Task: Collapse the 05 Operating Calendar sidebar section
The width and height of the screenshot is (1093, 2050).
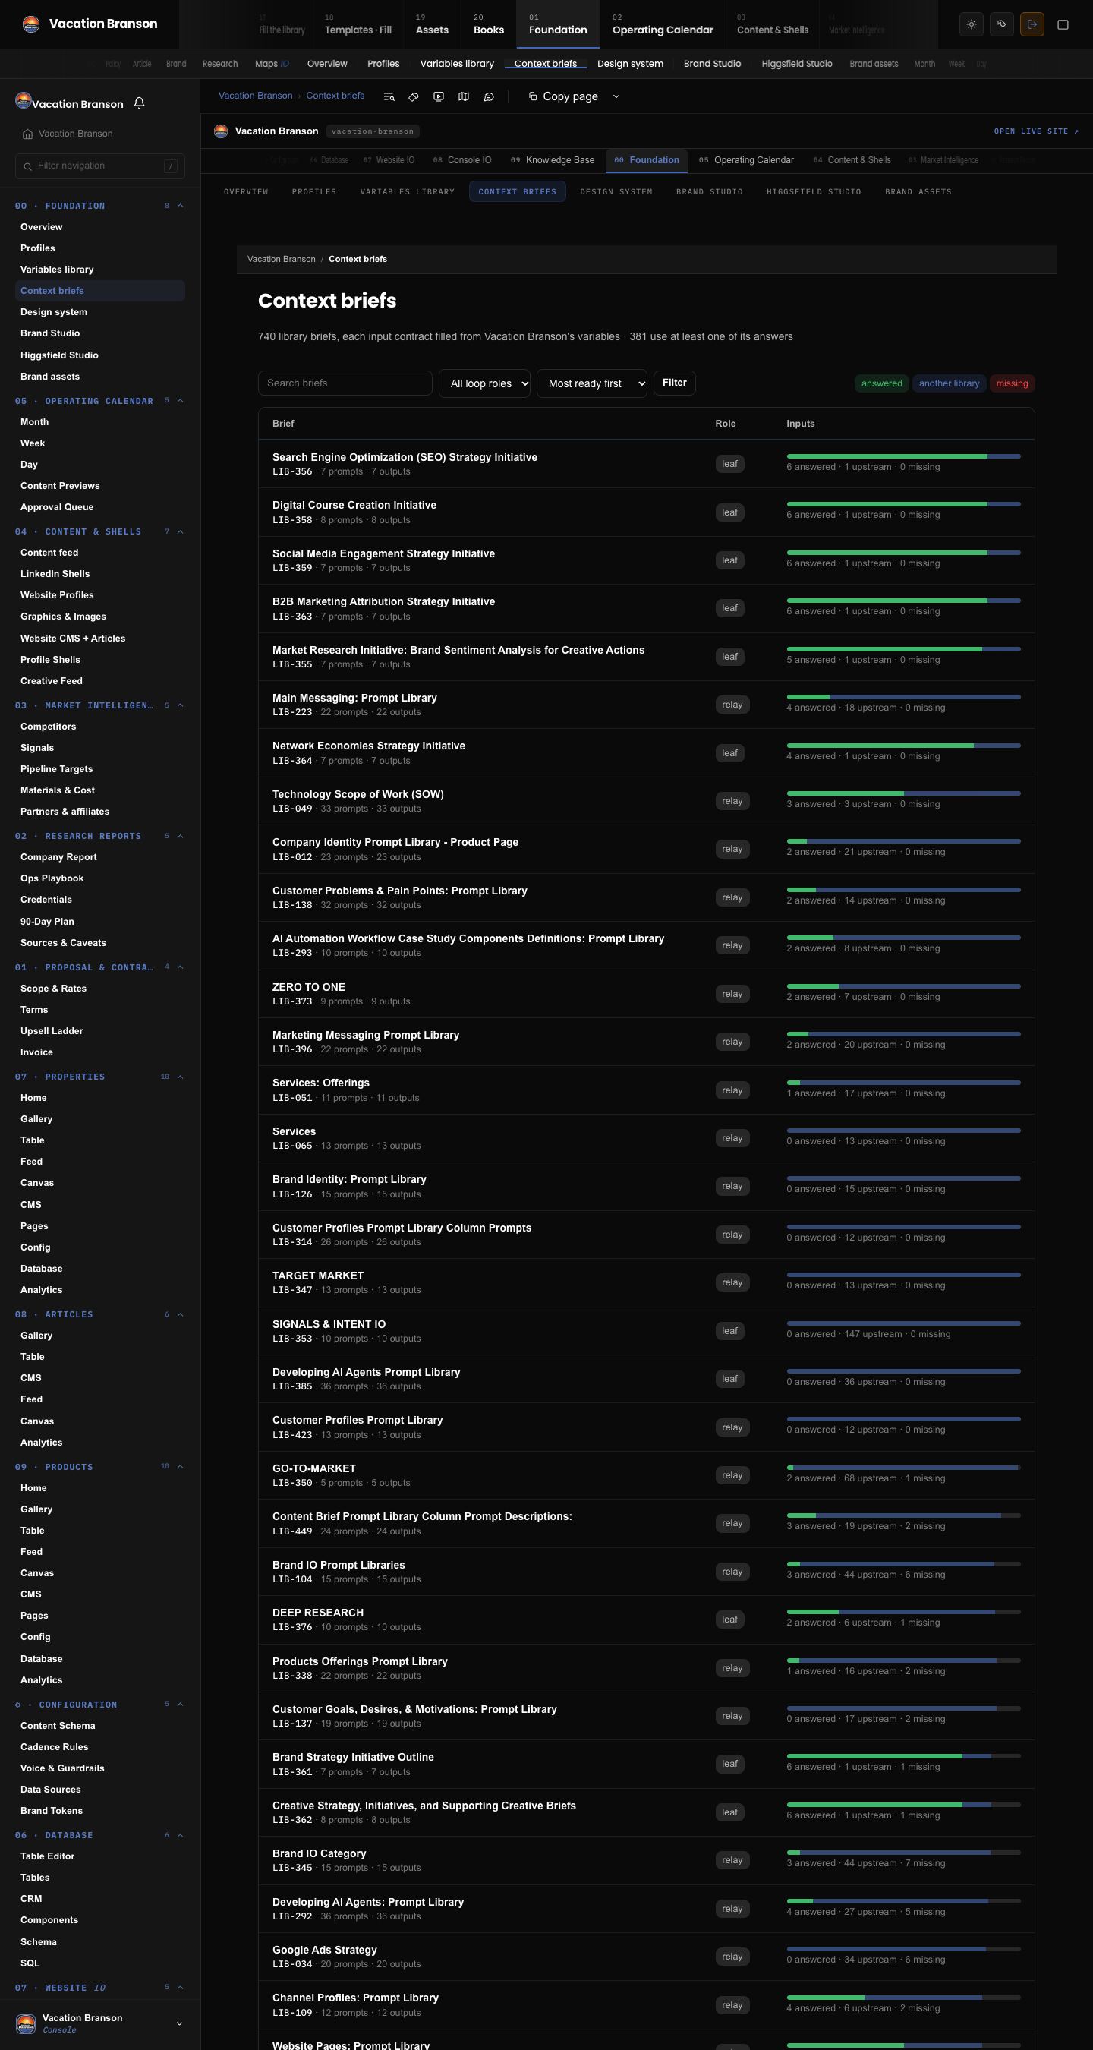Action: coord(180,401)
